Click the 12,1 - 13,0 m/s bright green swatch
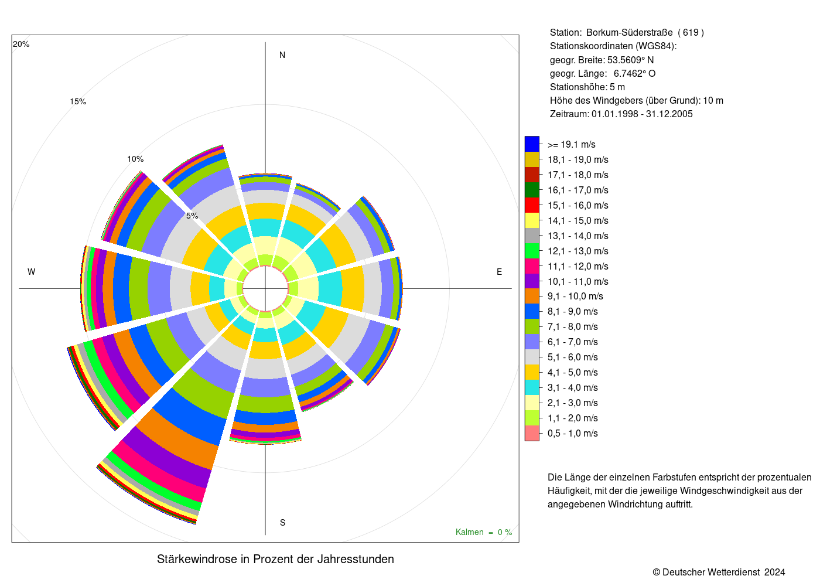Image resolution: width=820 pixels, height=586 pixels. (x=532, y=251)
